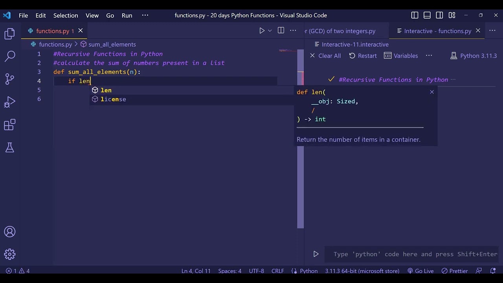Image resolution: width=503 pixels, height=283 pixels.
Task: Select the Python 3.11.3 kernel
Action: click(x=474, y=56)
